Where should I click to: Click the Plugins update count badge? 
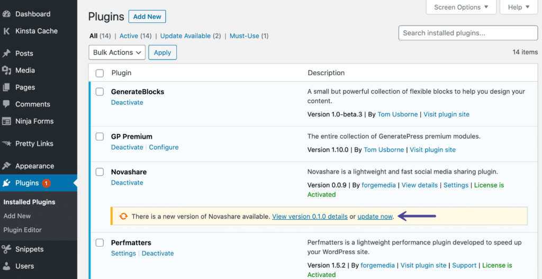click(47, 183)
